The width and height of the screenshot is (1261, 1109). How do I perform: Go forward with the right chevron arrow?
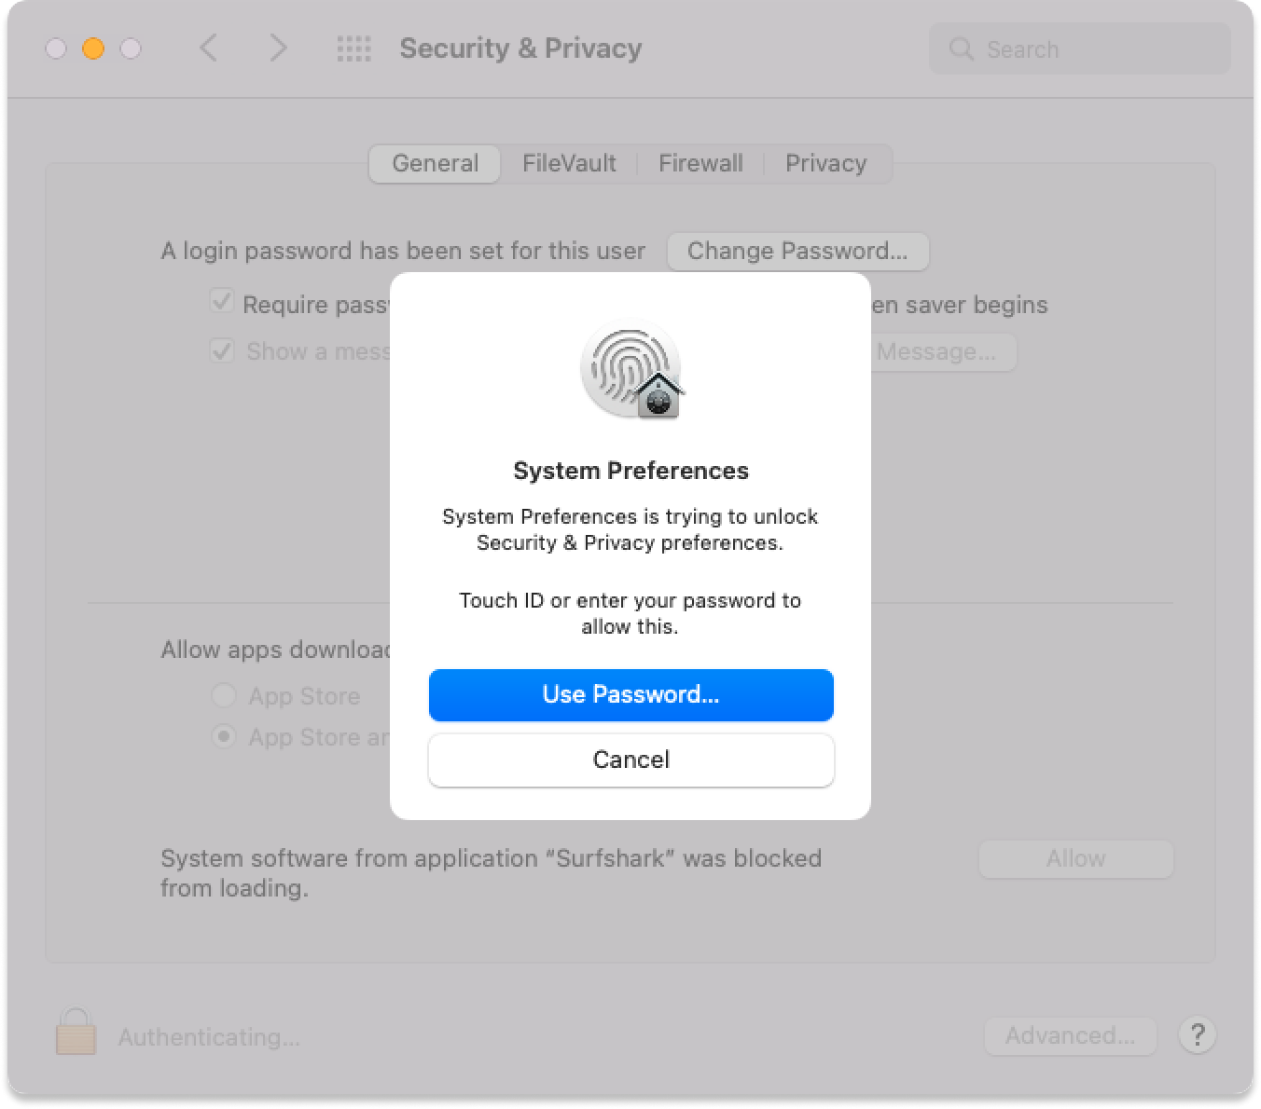(278, 48)
